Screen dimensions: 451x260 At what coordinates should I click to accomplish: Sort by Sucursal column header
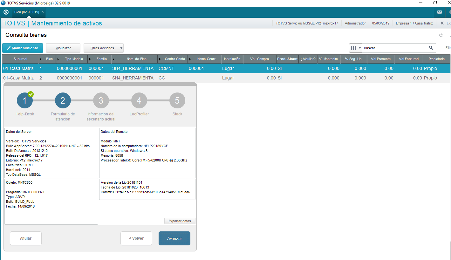coord(20,59)
